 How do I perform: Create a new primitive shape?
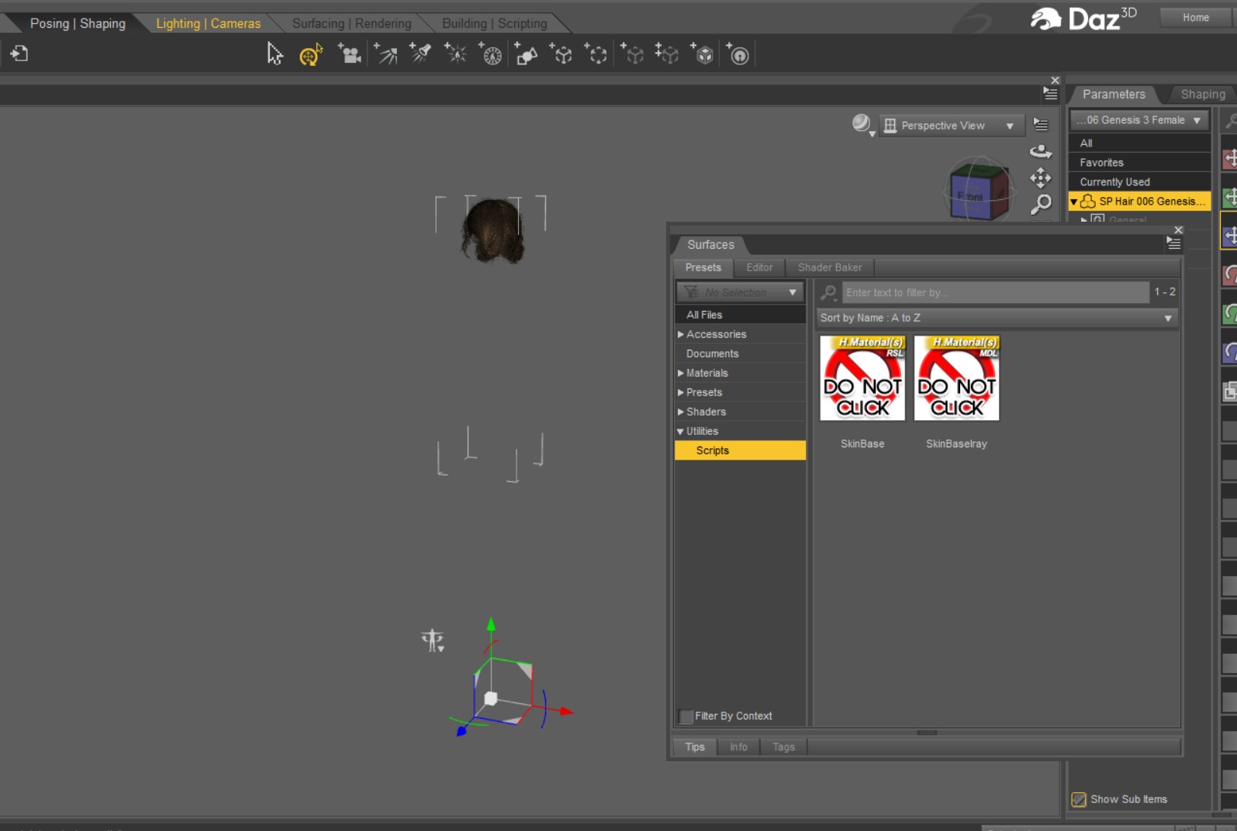tap(527, 53)
